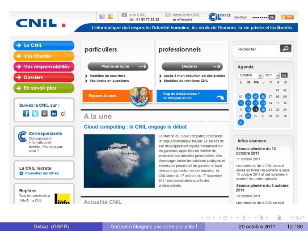Screen dimensions: 308x231
Task: Click the blue bullet beside Consultez les offres
Action: coord(21,173)
